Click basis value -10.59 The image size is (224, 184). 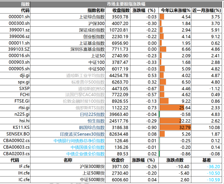206,179
